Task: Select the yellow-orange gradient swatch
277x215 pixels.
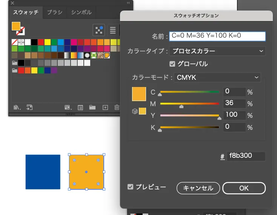Action: pyautogui.click(x=74, y=55)
